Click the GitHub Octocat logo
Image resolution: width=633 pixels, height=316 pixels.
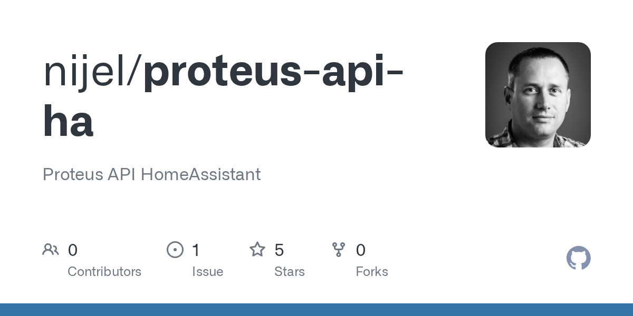(579, 258)
